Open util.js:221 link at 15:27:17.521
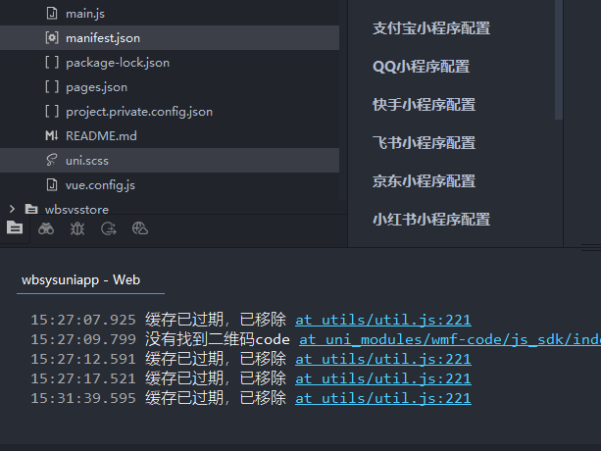 coord(383,379)
